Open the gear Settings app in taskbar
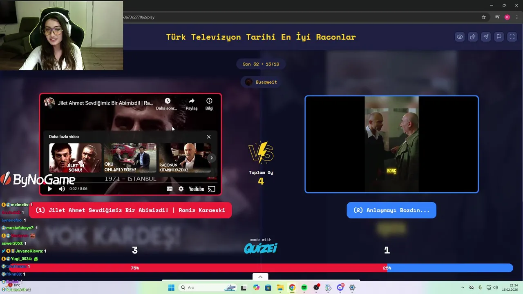The width and height of the screenshot is (523, 294). pyautogui.click(x=352, y=287)
